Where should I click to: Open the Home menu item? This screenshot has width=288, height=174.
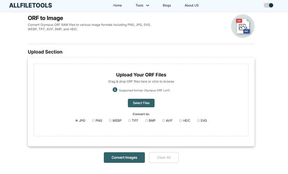click(x=117, y=5)
